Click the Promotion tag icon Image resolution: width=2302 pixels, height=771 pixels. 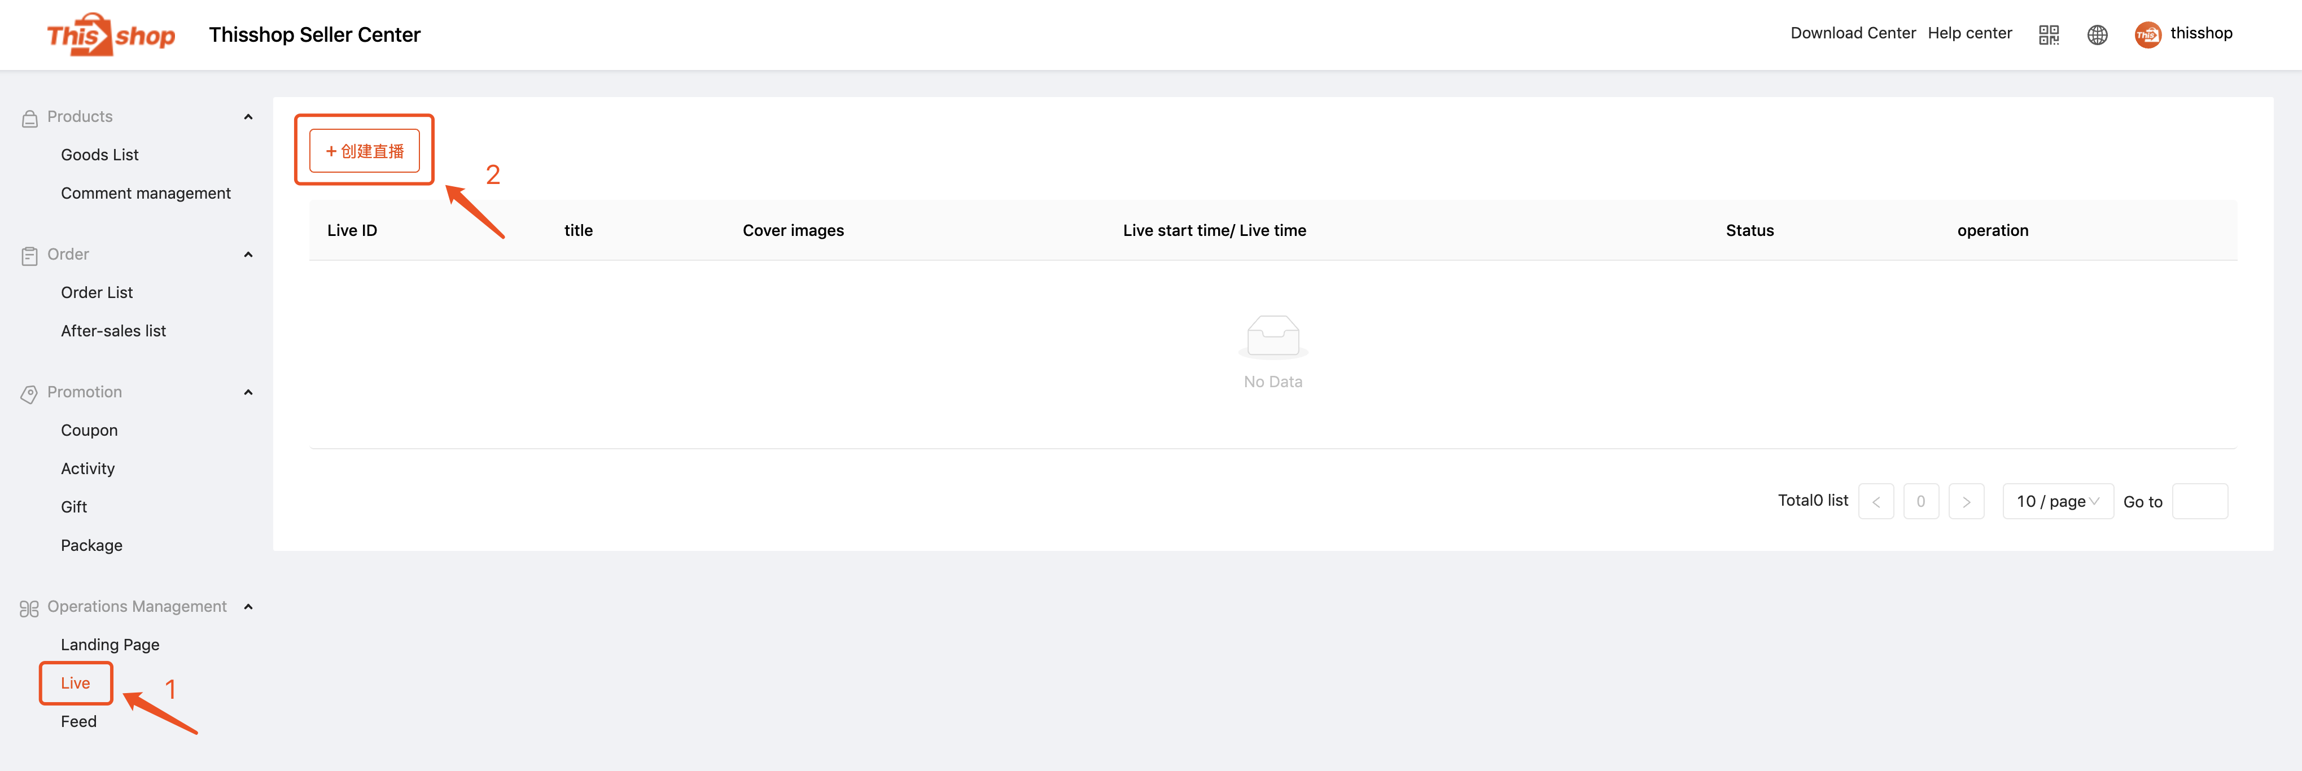[29, 393]
